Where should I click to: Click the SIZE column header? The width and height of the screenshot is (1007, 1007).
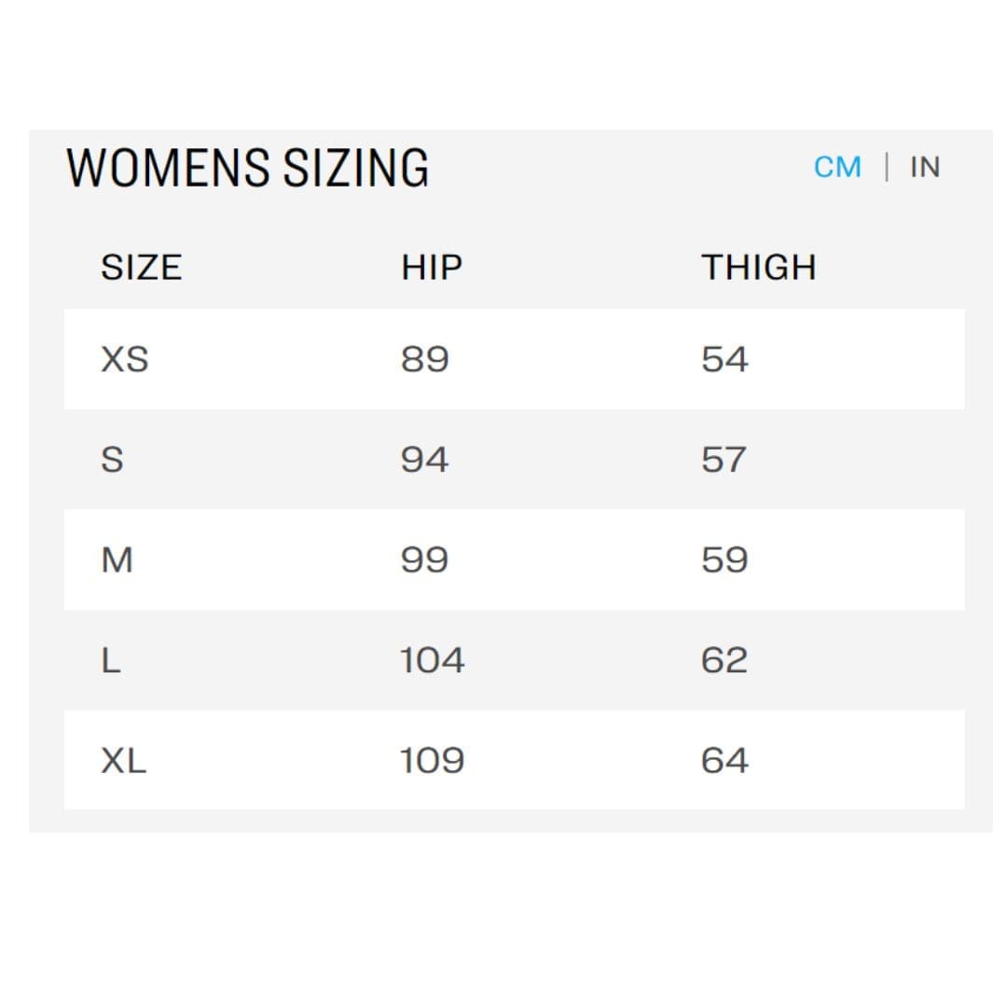[x=141, y=268]
